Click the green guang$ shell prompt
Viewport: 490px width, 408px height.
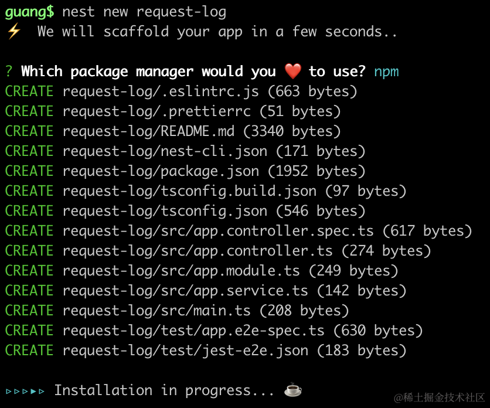29,12
